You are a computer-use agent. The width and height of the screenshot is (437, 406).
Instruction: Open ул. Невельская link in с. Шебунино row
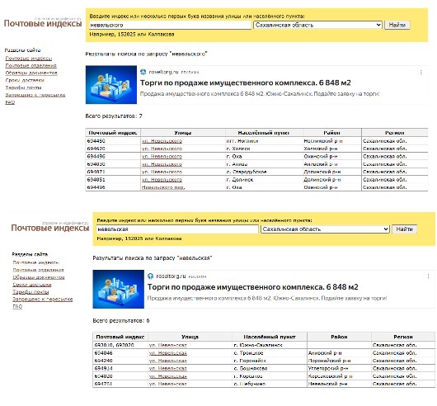168,384
